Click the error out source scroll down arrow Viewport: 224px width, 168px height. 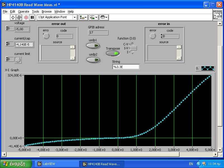(73, 58)
